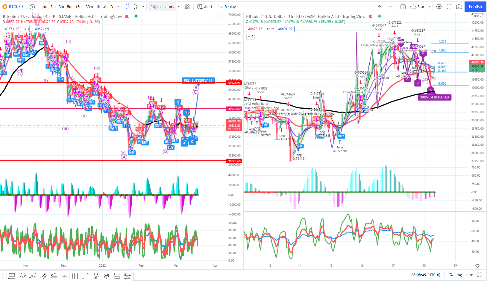Click the add symbol plus icon
The height and width of the screenshot is (281, 487).
tap(32, 7)
